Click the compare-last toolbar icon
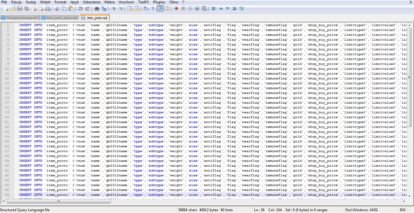This screenshot has height=213, width=414. point(234,8)
